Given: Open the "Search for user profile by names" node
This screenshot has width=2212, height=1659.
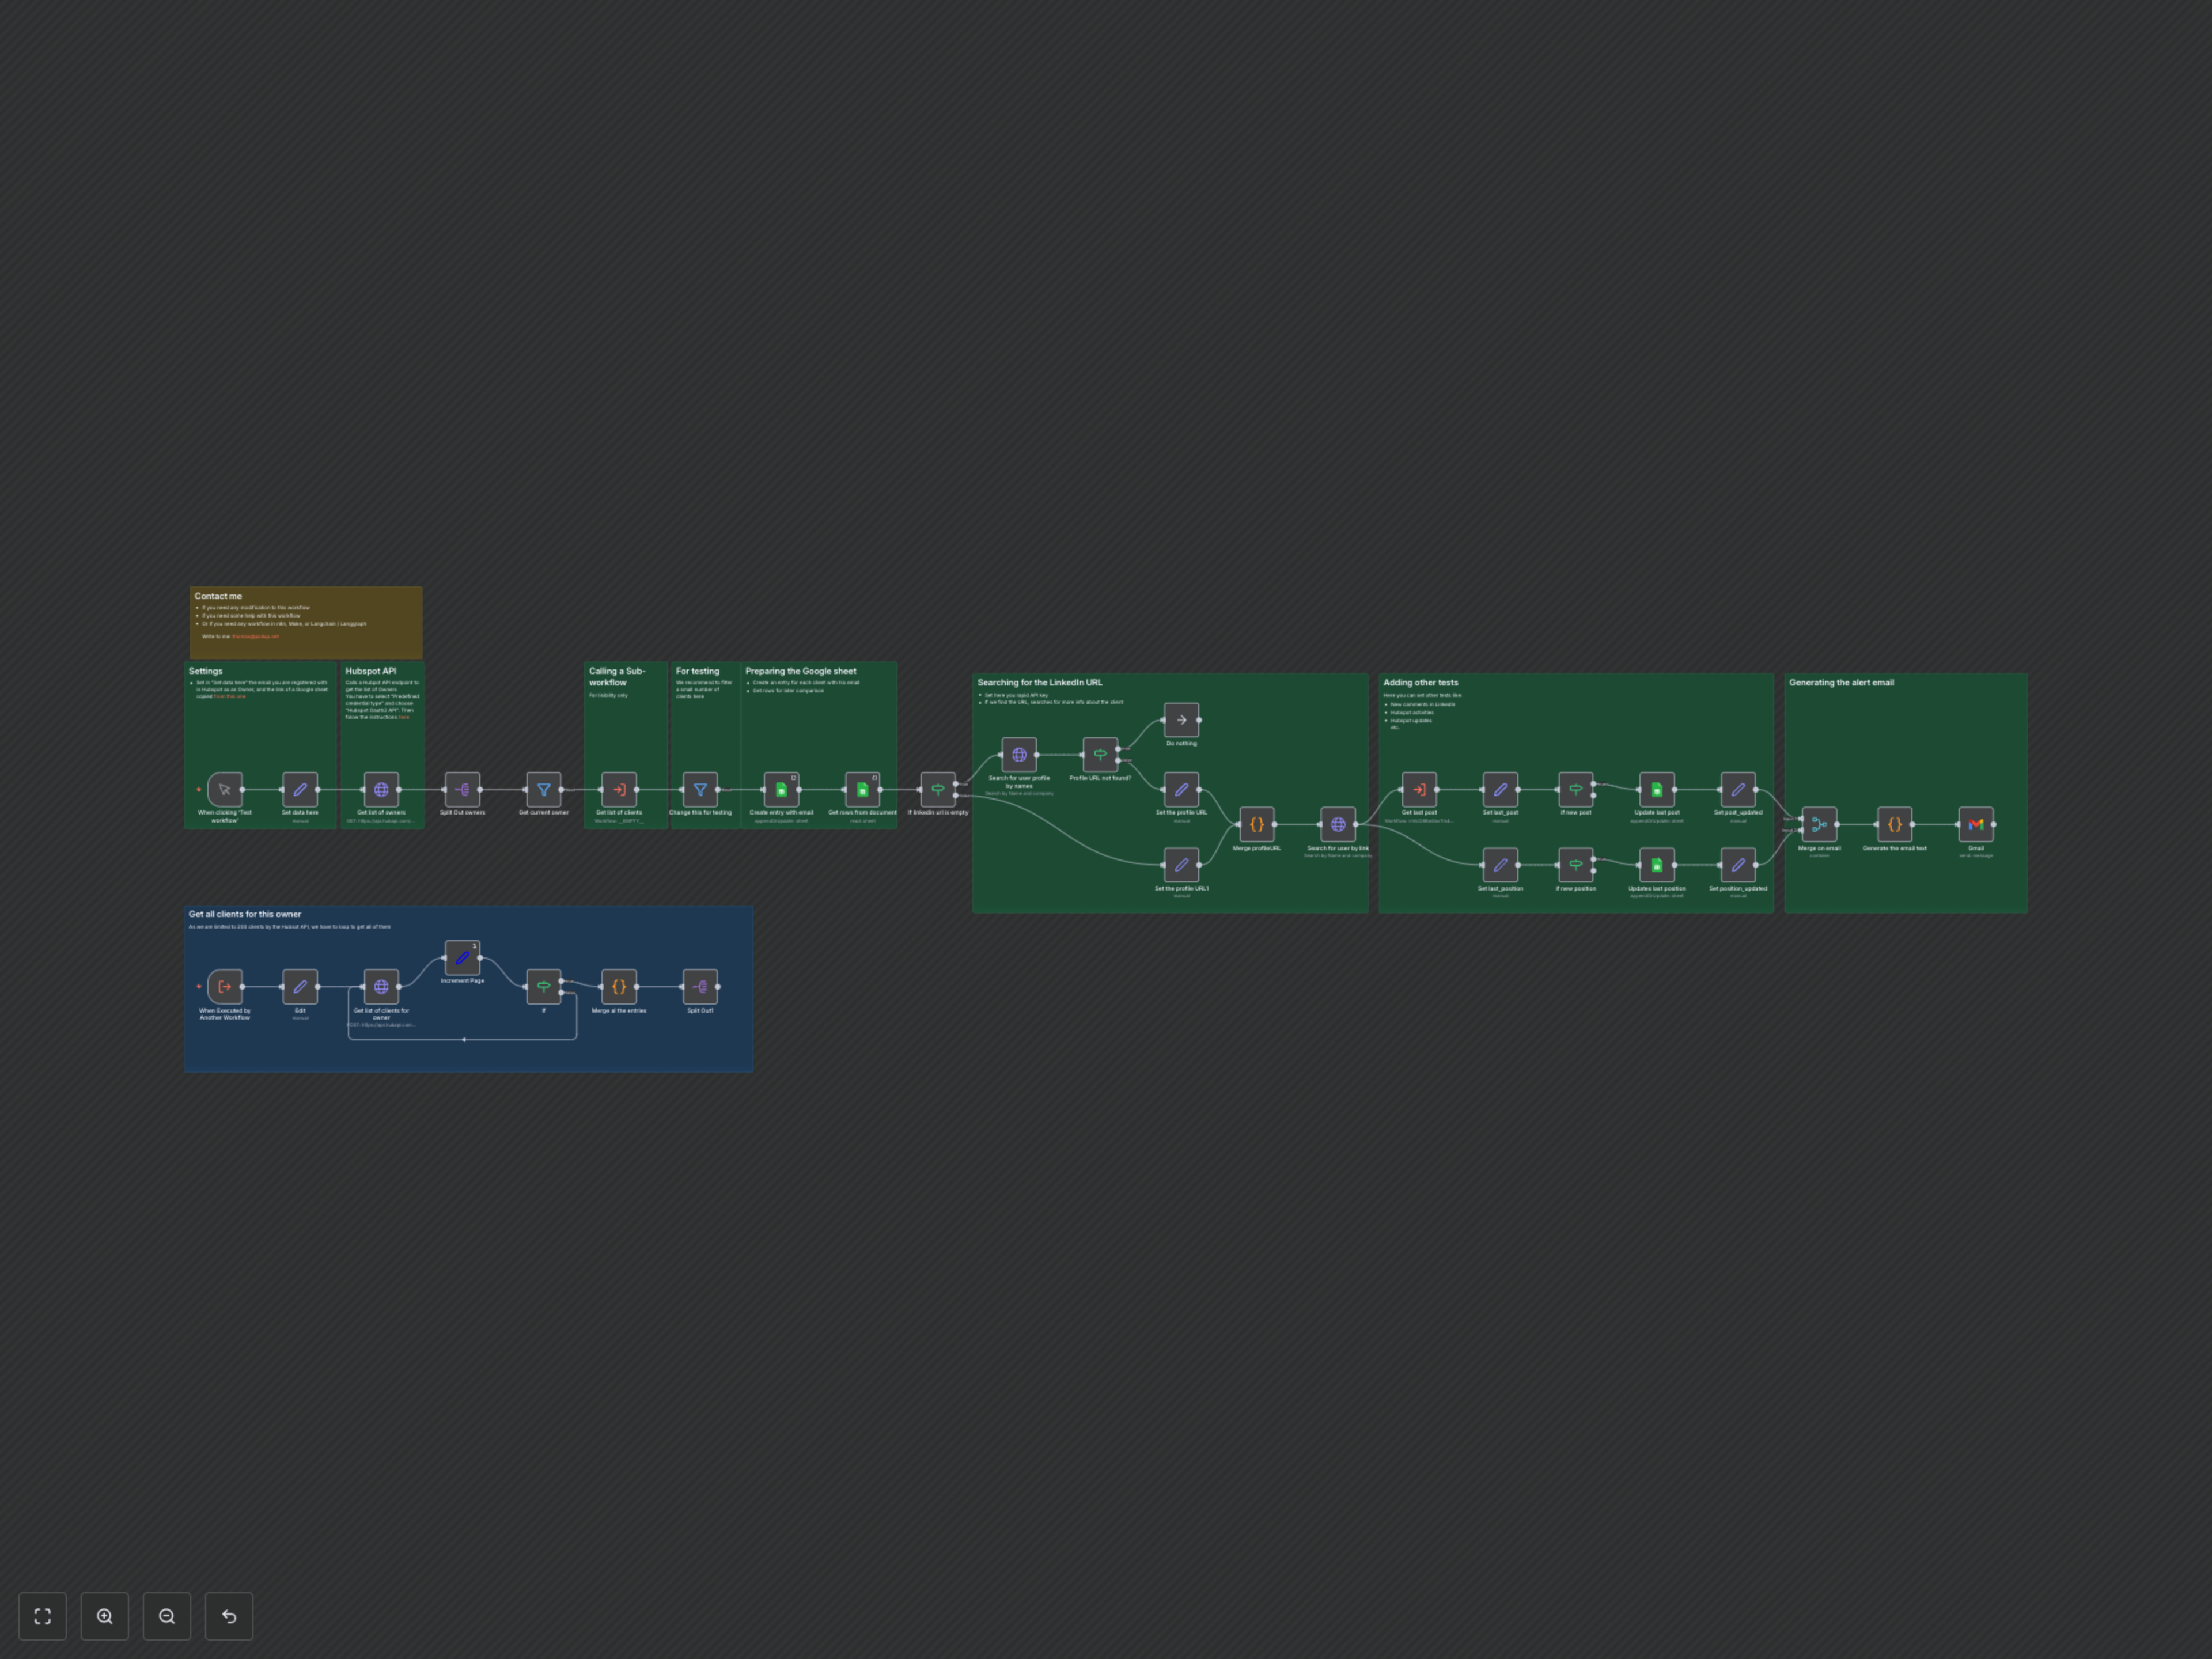Looking at the screenshot, I should tap(1018, 756).
